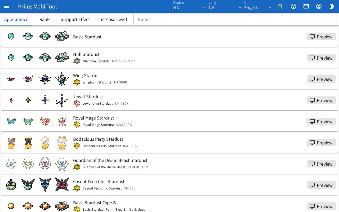Toggle dark mode with the moon icon

pos(332,6)
